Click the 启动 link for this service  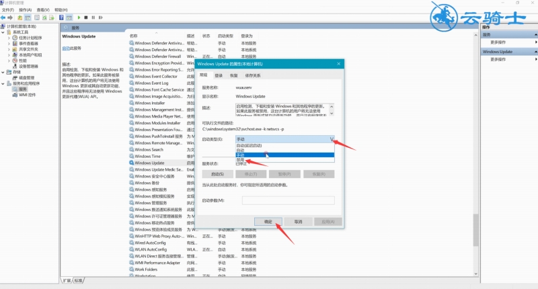point(66,48)
